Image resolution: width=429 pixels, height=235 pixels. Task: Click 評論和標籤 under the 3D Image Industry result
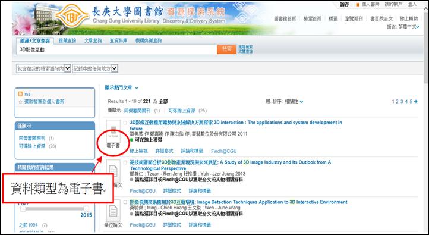pyautogui.click(x=200, y=190)
